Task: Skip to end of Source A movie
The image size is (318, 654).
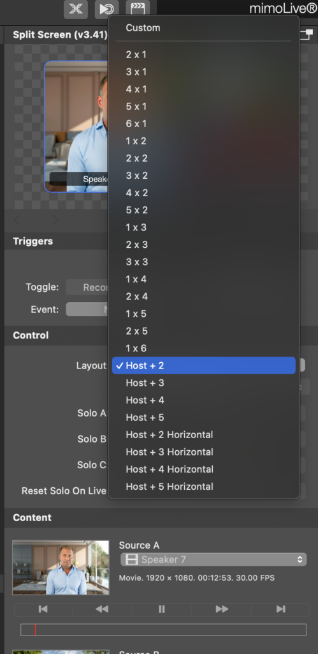Action: point(281,609)
